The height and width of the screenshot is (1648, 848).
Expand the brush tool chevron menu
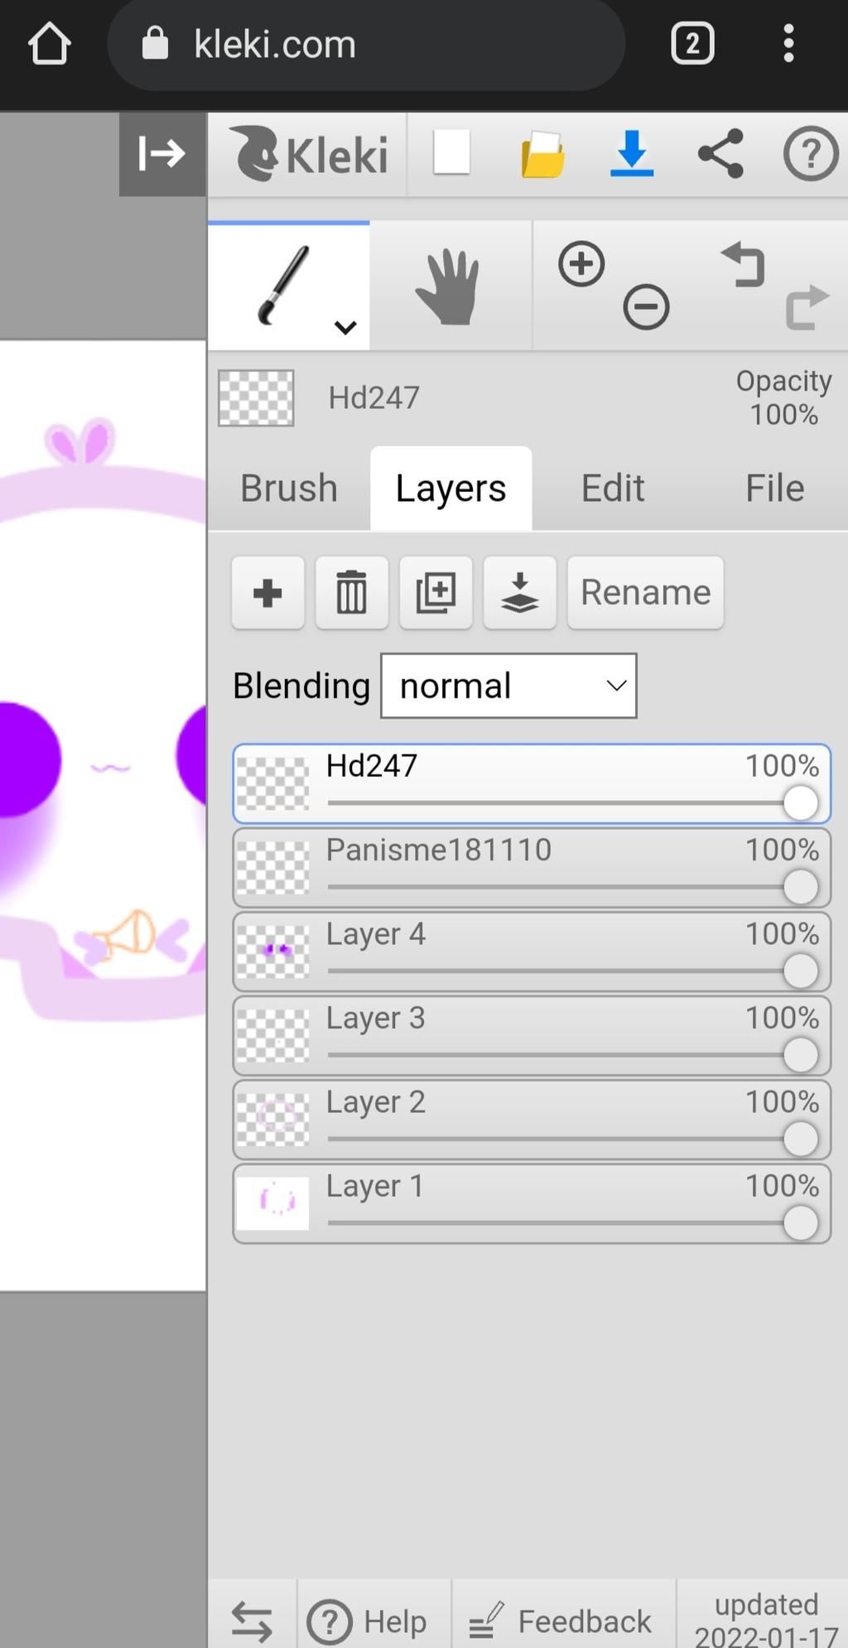[345, 327]
